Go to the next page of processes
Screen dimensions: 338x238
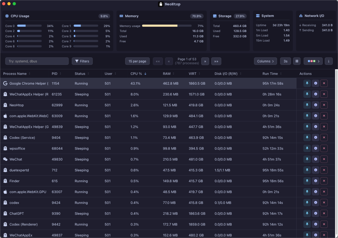pos(205,61)
